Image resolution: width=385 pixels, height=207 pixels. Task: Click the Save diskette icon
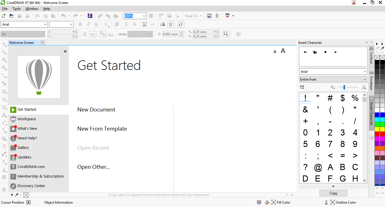(19, 16)
